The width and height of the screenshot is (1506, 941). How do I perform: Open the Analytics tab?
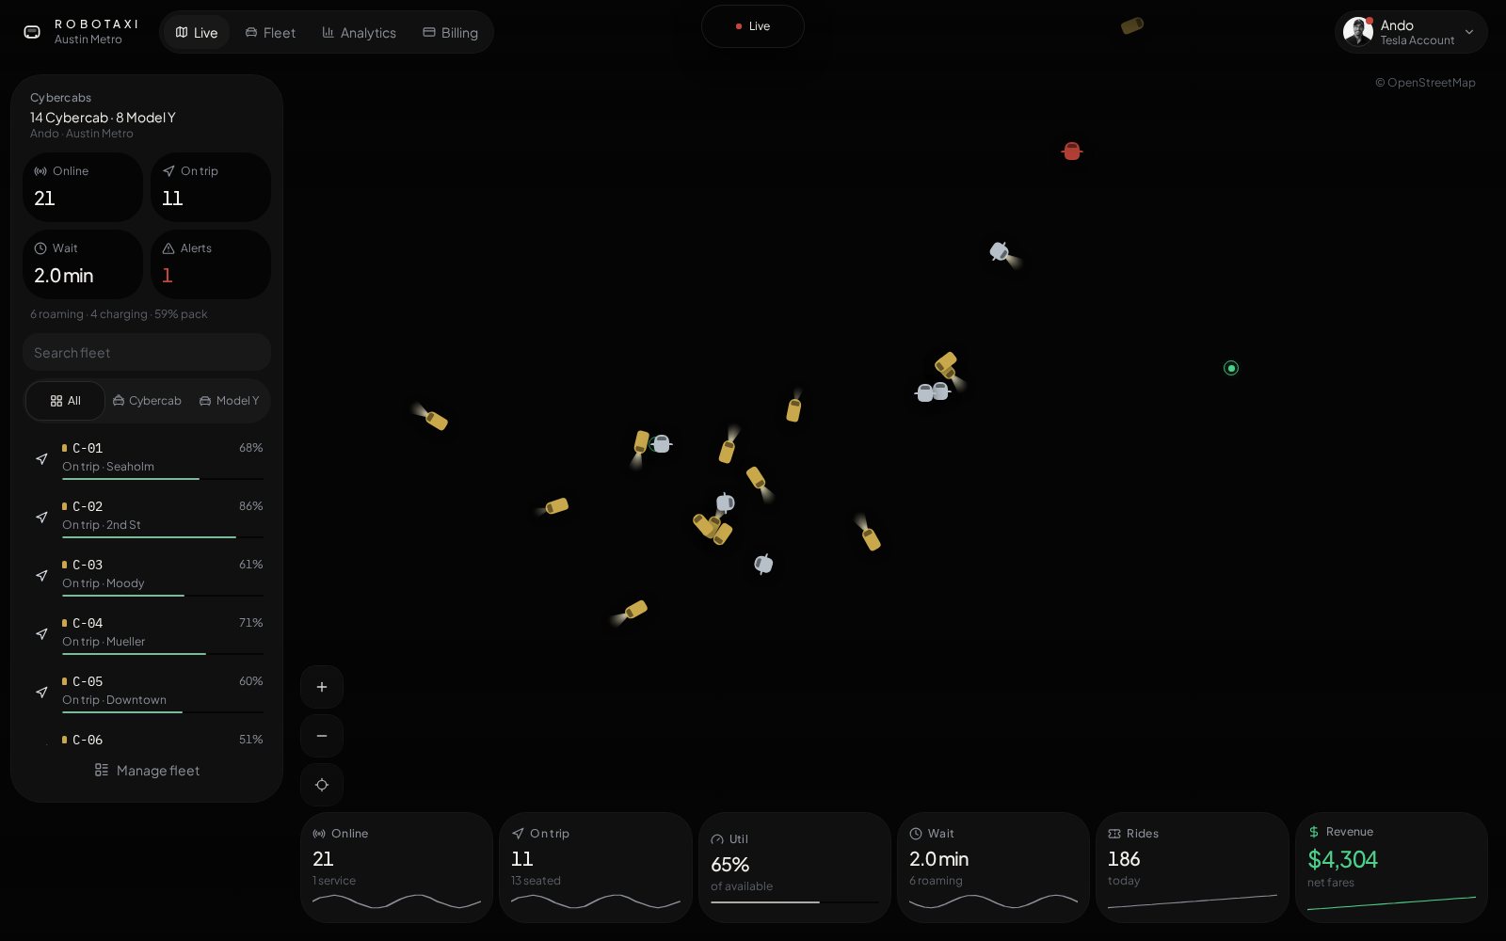tap(359, 32)
